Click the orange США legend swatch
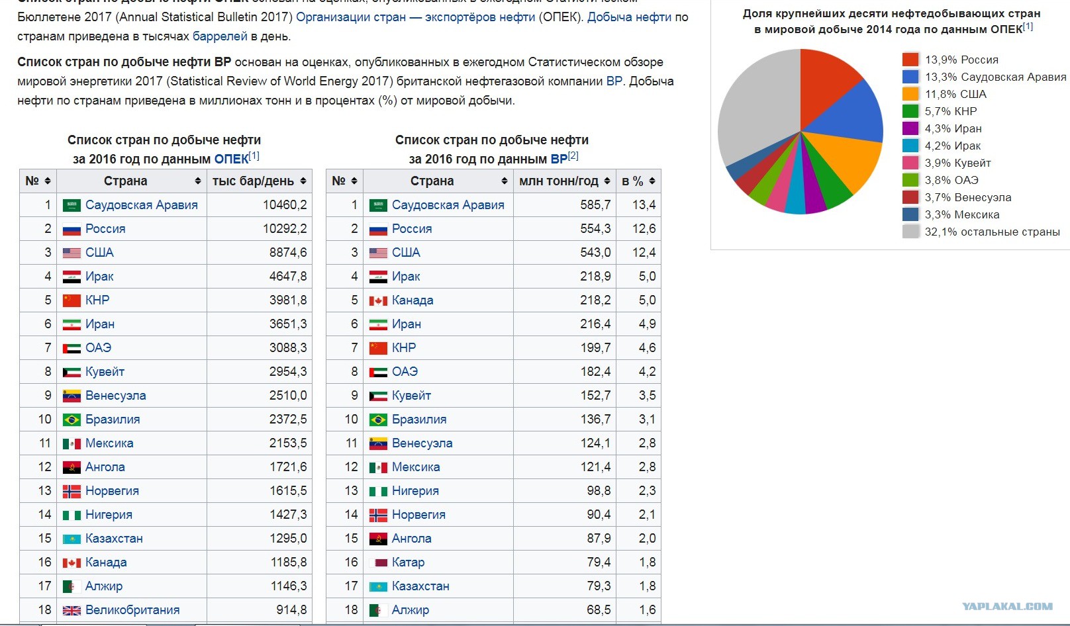This screenshot has width=1070, height=626. point(910,94)
